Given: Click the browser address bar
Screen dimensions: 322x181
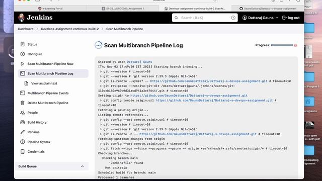Looking at the screenshot, I should (159, 1).
